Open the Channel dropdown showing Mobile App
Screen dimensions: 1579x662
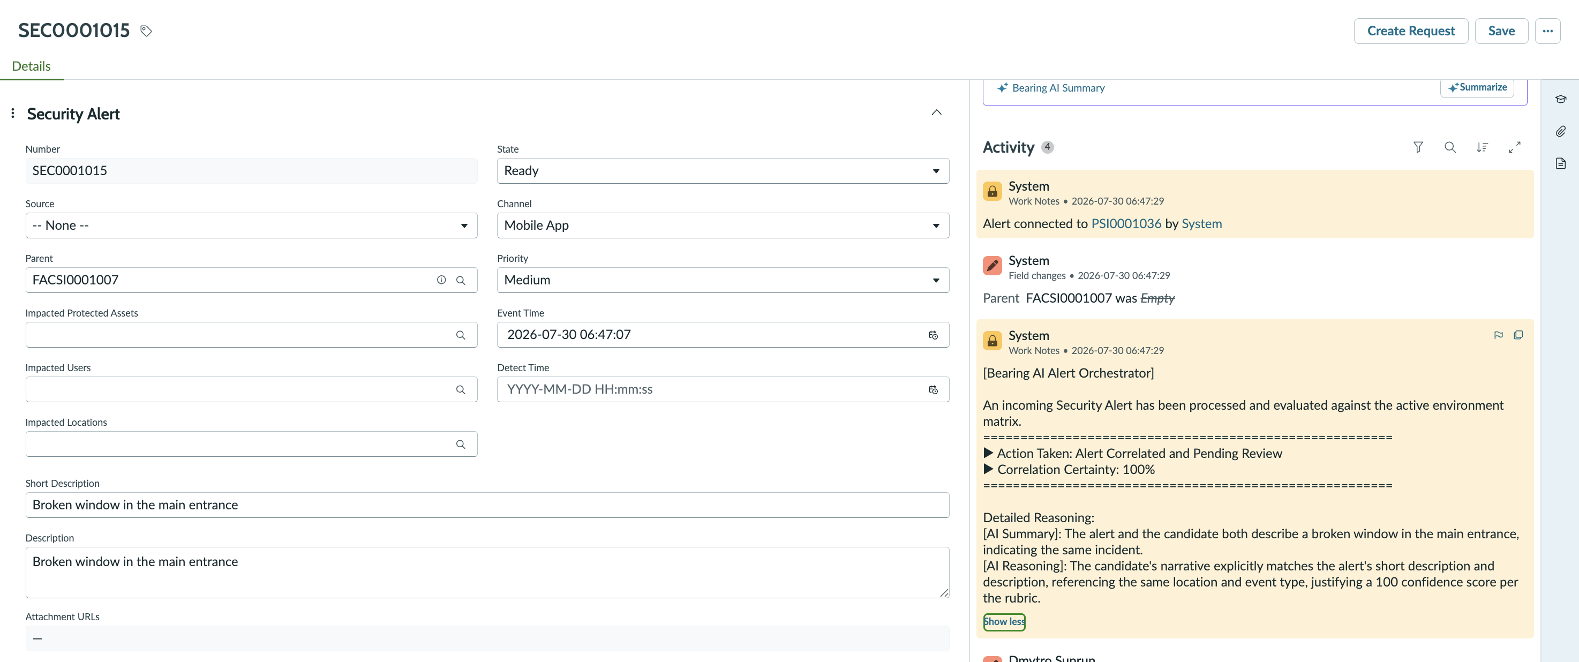[x=723, y=225]
